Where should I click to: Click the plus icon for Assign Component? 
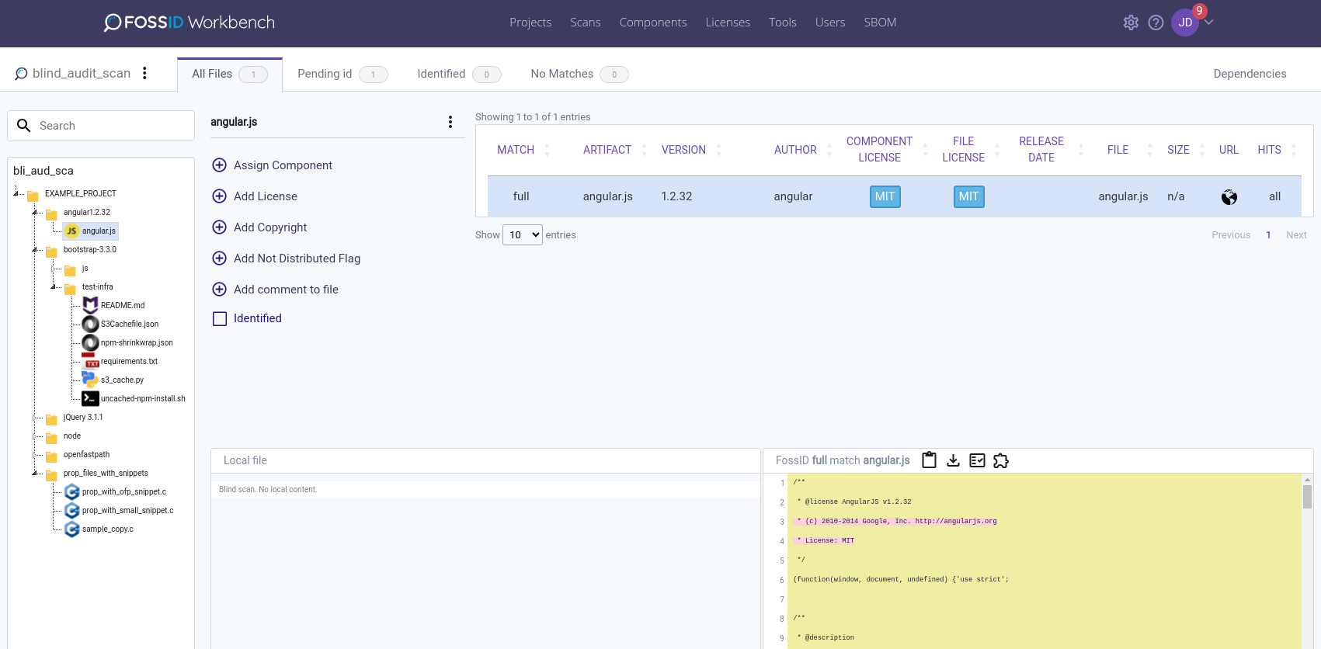click(x=219, y=165)
